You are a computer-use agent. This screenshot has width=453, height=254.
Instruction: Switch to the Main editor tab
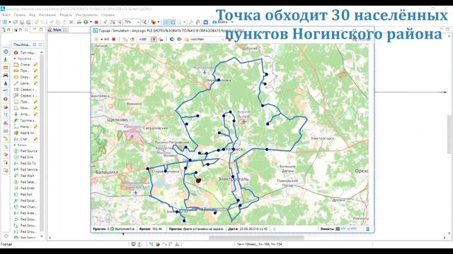click(57, 30)
